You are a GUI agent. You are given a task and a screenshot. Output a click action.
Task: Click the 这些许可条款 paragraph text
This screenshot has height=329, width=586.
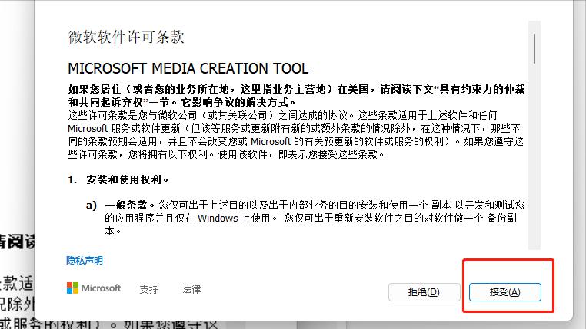296,134
